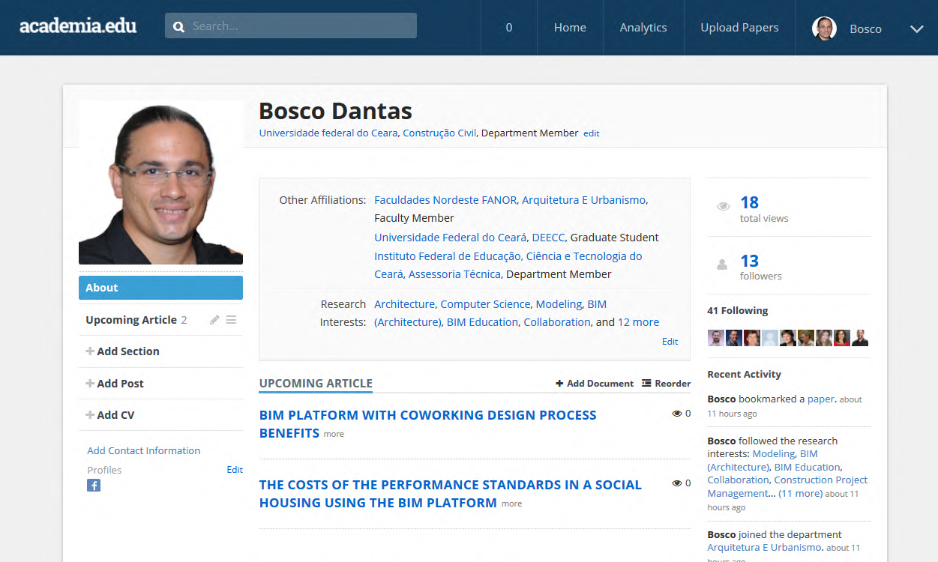Open the Facebook profile icon
Screen dimensions: 938x562
point(94,486)
